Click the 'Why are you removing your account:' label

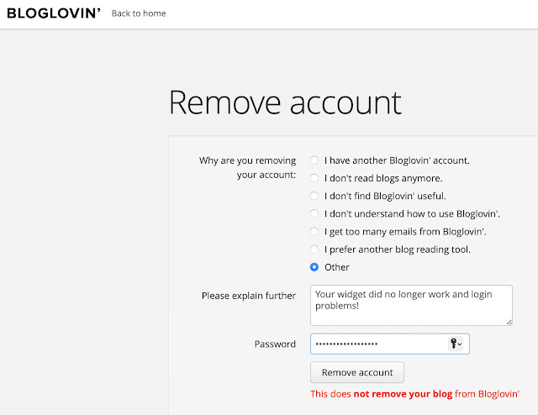click(247, 167)
